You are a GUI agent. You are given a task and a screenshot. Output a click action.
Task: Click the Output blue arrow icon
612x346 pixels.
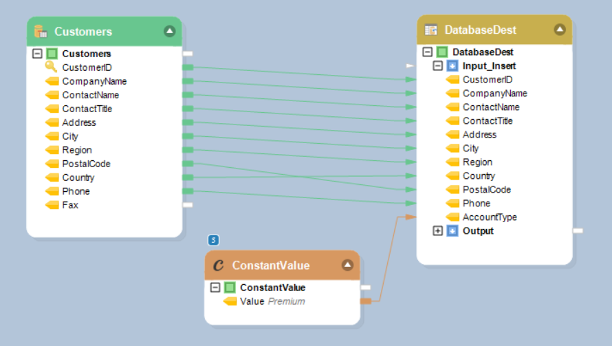452,231
